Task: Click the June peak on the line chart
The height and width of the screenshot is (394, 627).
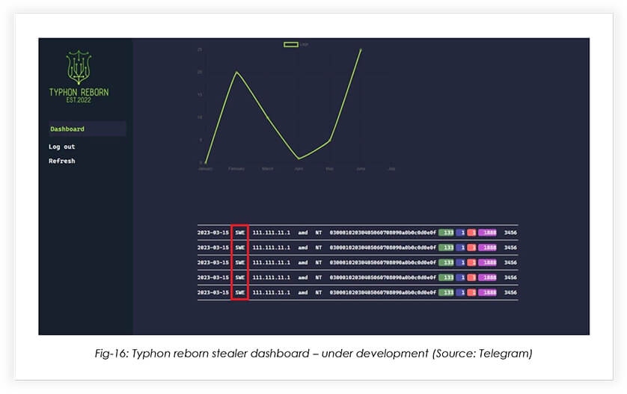Action: point(361,49)
